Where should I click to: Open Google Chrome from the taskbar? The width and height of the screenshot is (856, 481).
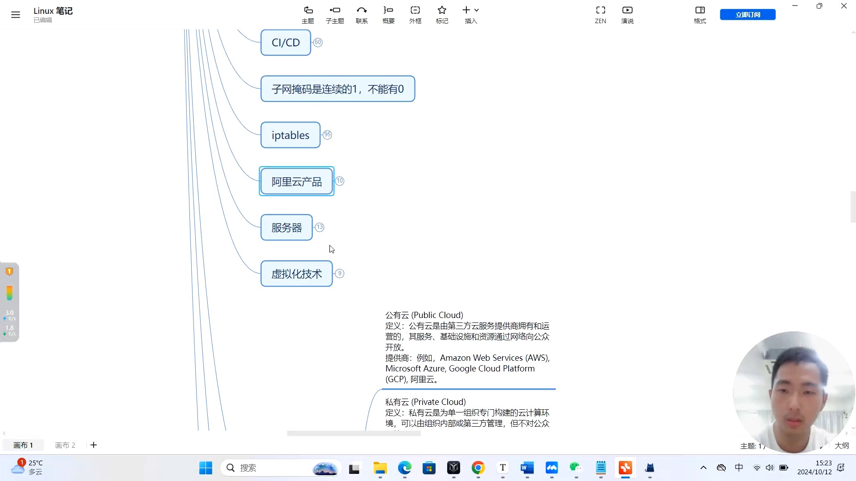tap(478, 468)
